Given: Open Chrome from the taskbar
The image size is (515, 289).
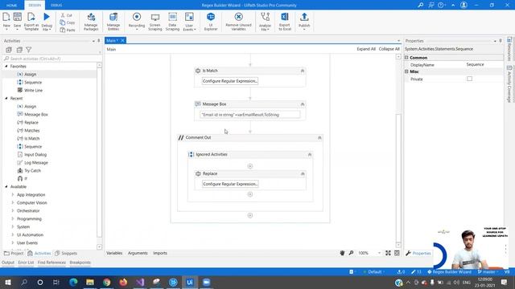Looking at the screenshot, I should click(106, 282).
